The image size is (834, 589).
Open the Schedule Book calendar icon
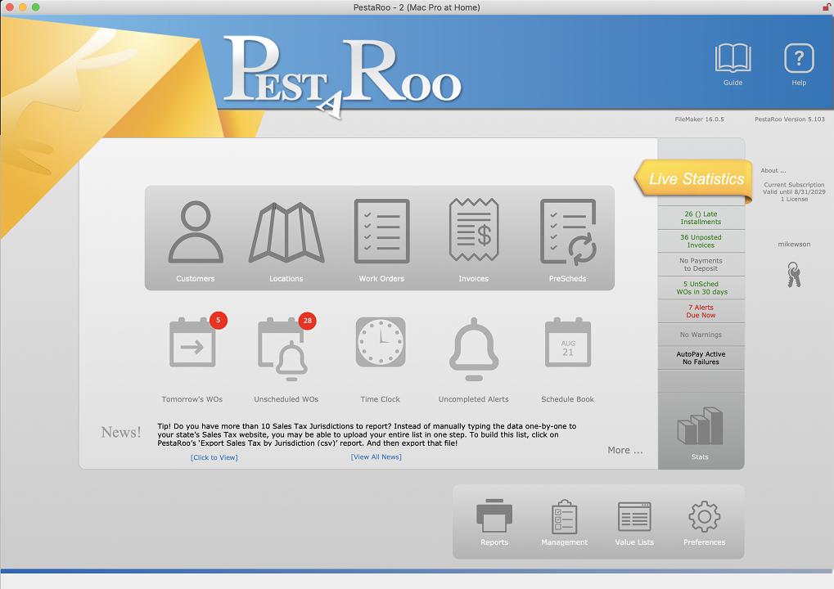pos(568,343)
